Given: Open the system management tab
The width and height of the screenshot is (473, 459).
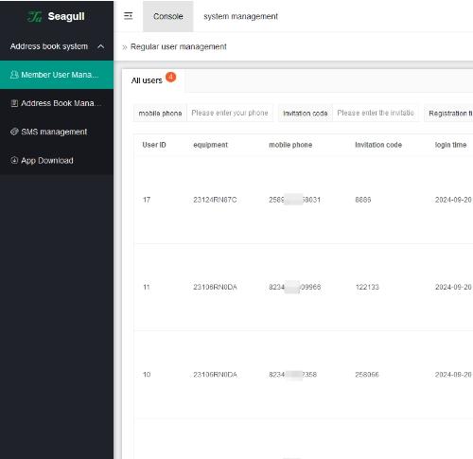Looking at the screenshot, I should [240, 16].
